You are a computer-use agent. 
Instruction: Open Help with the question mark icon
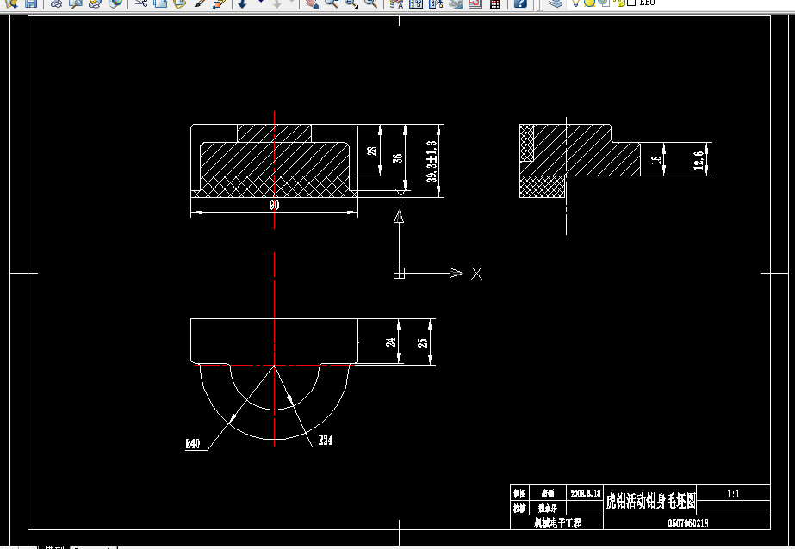pyautogui.click(x=520, y=3)
